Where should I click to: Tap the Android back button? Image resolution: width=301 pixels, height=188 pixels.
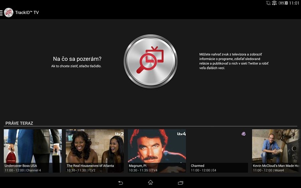point(120,183)
